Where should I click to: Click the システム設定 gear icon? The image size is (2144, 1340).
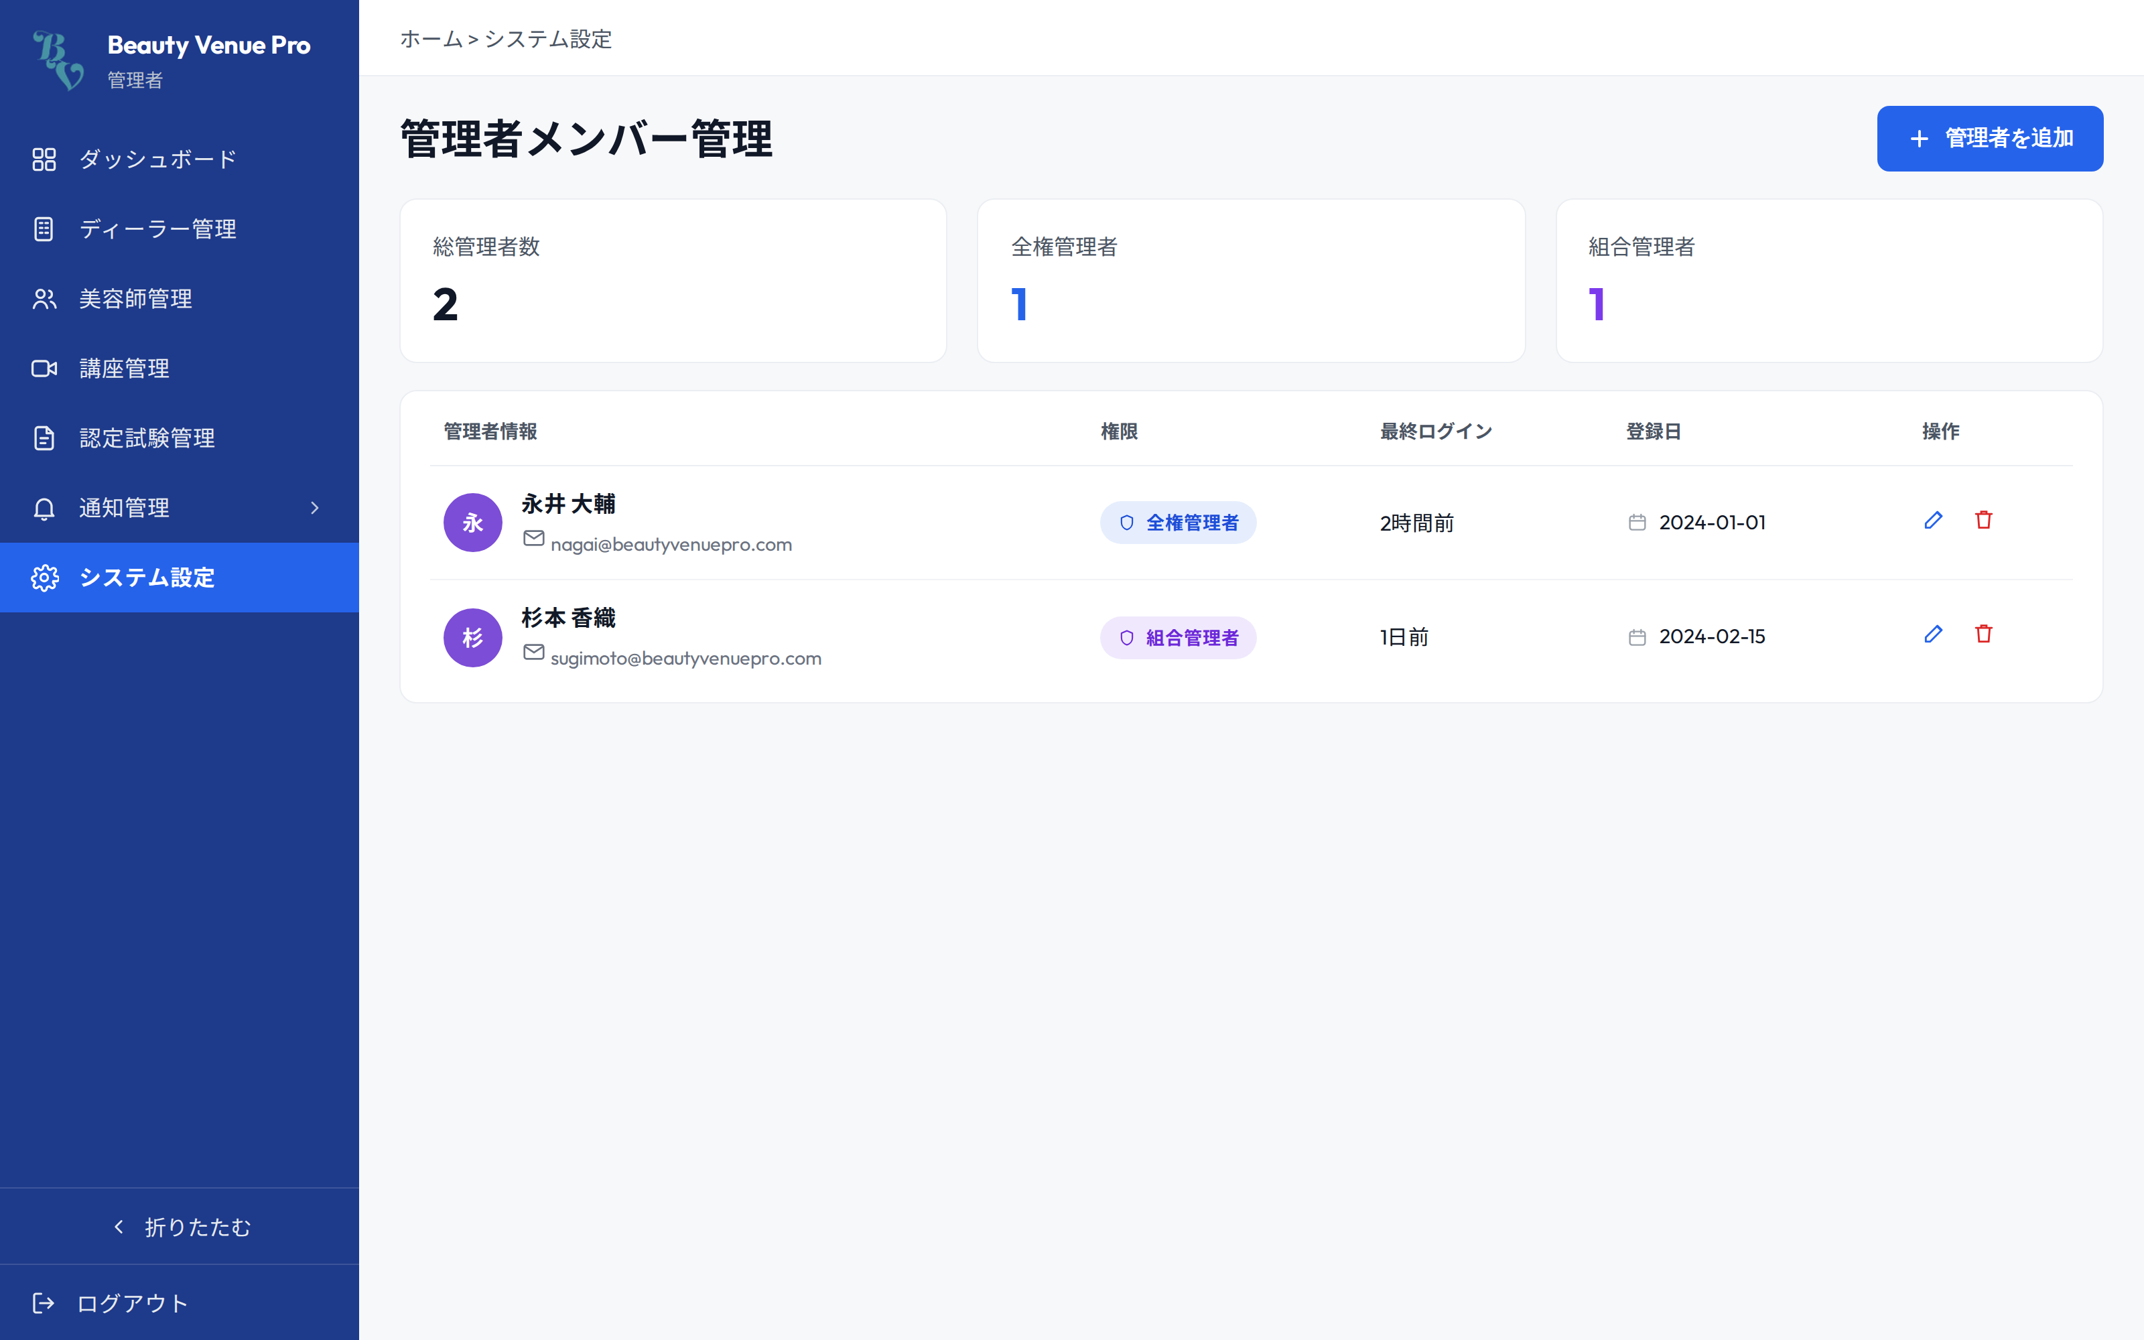[x=44, y=578]
